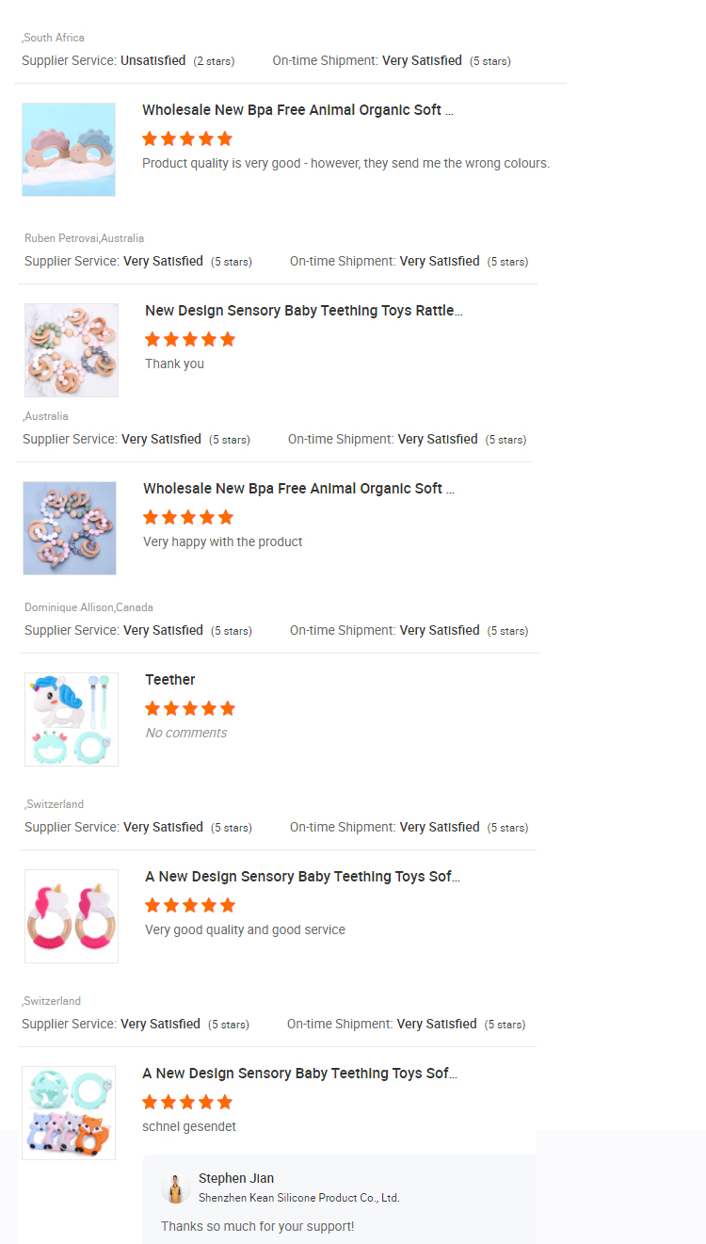The width and height of the screenshot is (706, 1244).
Task: Open the thumbnail beside the "Thank you" review
Action: point(72,350)
